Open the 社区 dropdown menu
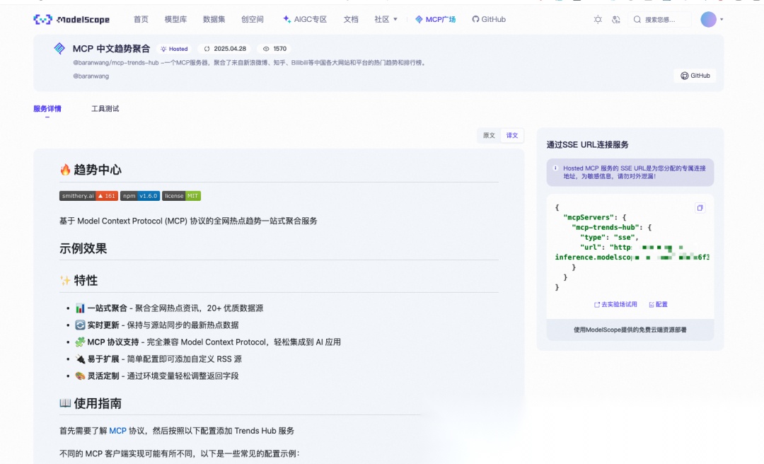 point(386,20)
